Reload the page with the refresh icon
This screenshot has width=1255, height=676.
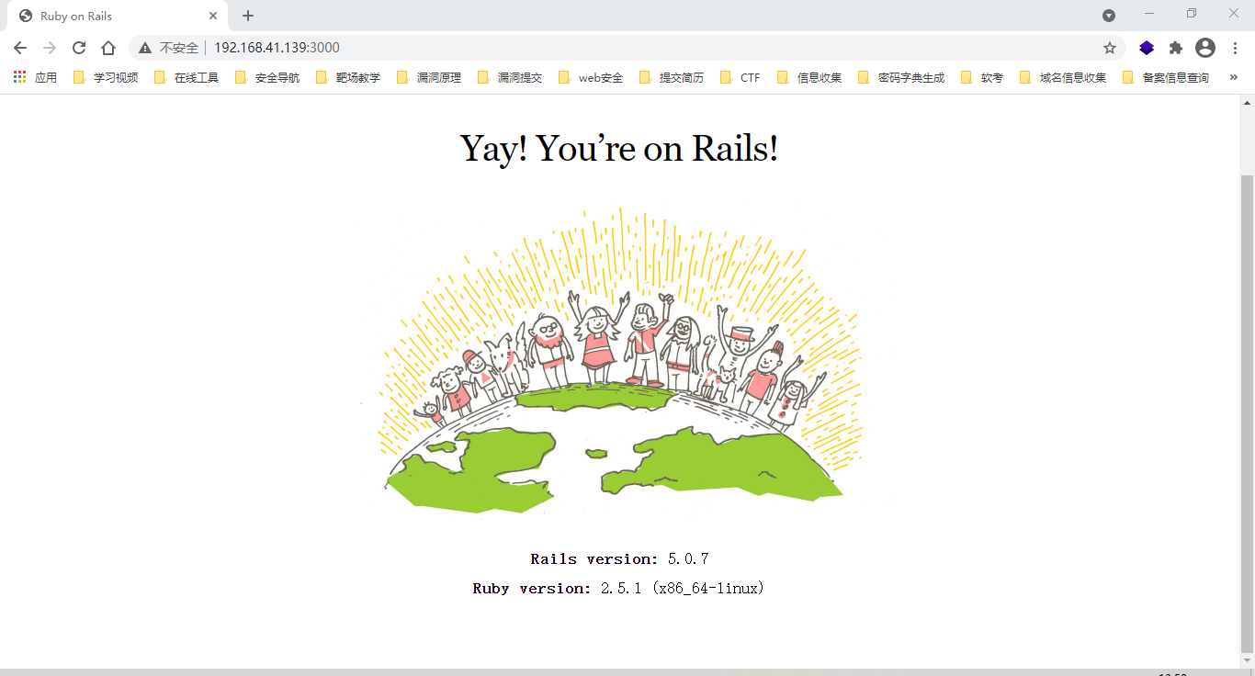(x=79, y=48)
